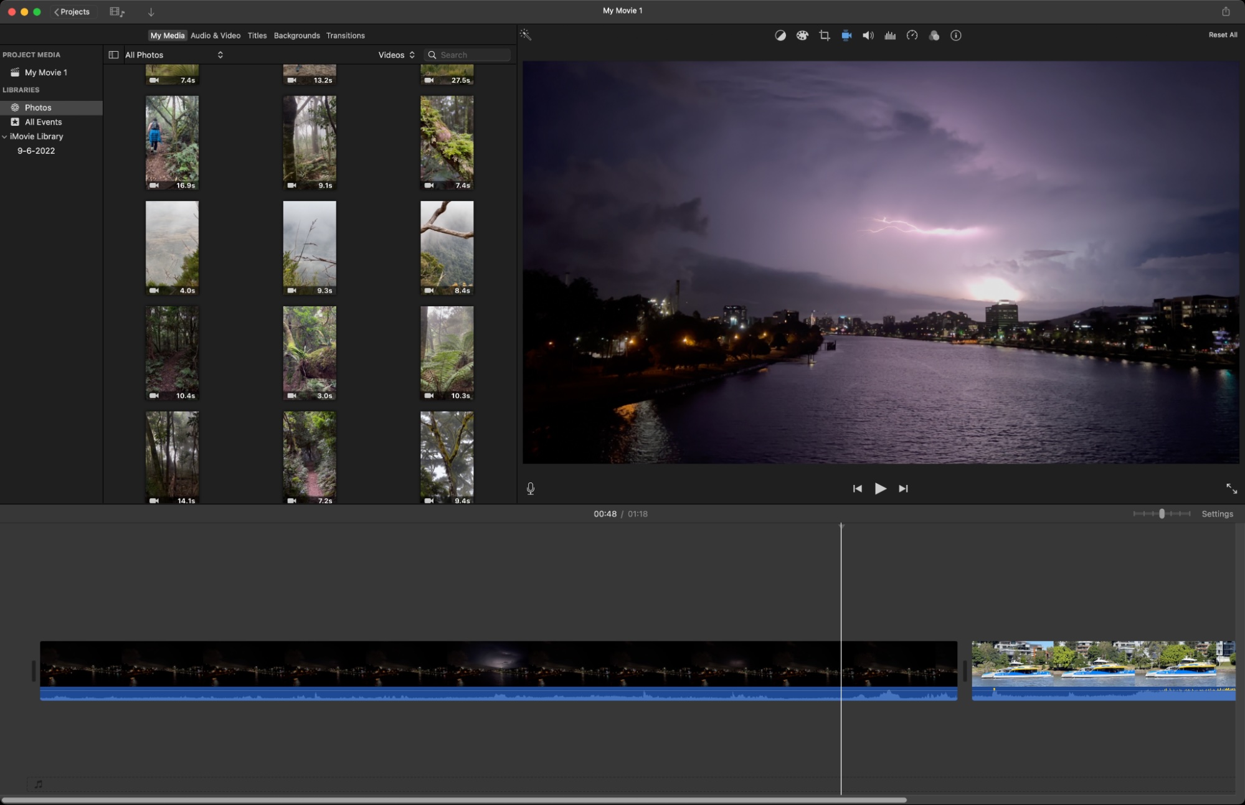The width and height of the screenshot is (1245, 805).
Task: Select the 9-6-2022 event
Action: pos(36,151)
